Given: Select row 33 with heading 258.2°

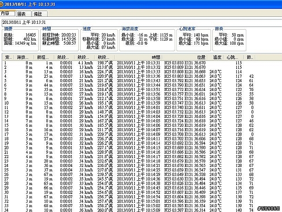Looking at the screenshot, I should 129,206.
